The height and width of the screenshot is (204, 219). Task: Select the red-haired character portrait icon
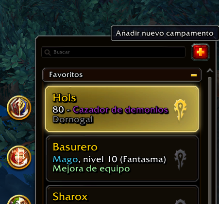19,157
